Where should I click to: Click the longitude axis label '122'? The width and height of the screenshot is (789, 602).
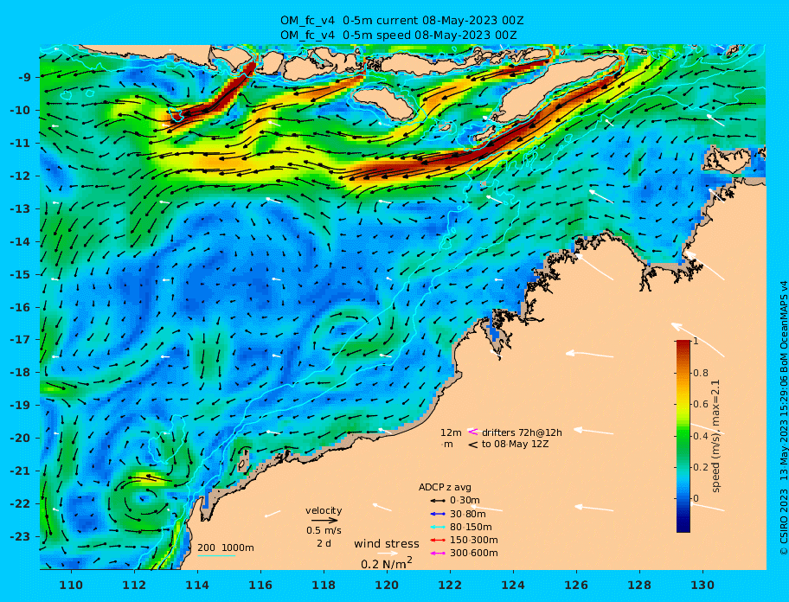tap(450, 585)
